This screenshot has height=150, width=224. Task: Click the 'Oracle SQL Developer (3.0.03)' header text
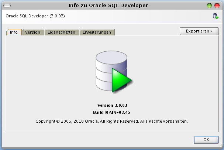[x=35, y=16]
